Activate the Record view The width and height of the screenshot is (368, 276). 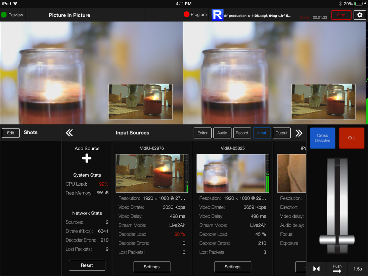point(242,133)
